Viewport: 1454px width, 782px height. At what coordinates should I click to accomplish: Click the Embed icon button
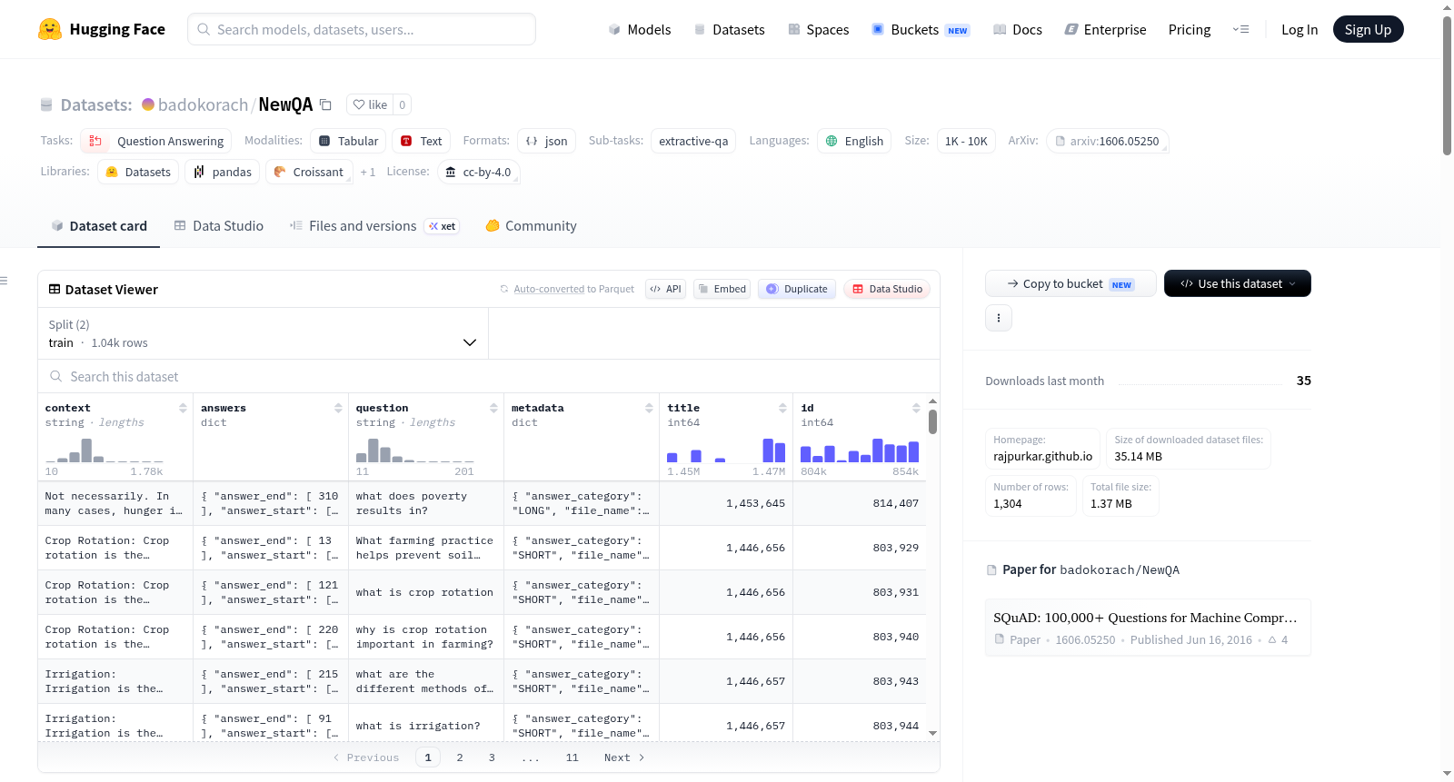point(722,289)
